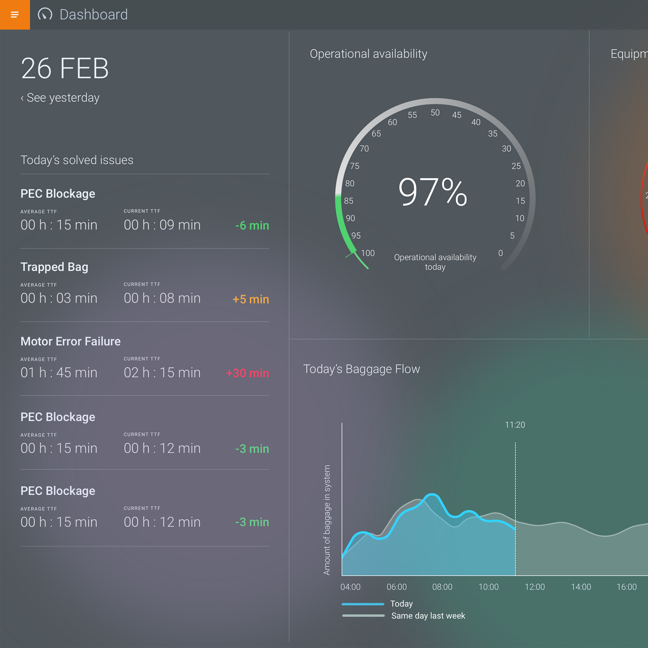
Task: Click the 11:20 timeline marker label
Action: (515, 425)
